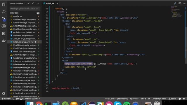This screenshot has height=105, width=187.
Task: Open the Extensions view in the activity bar
Action: pyautogui.click(x=4, y=34)
